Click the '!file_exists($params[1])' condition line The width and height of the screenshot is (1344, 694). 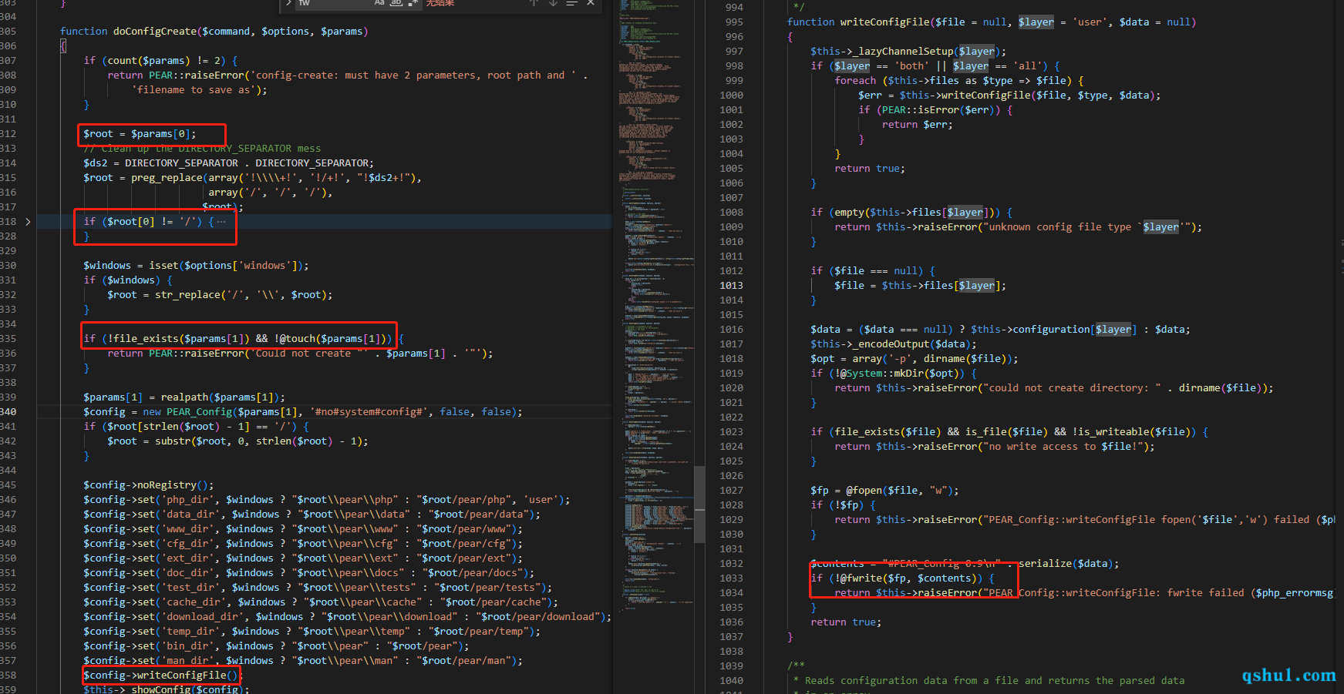244,339
